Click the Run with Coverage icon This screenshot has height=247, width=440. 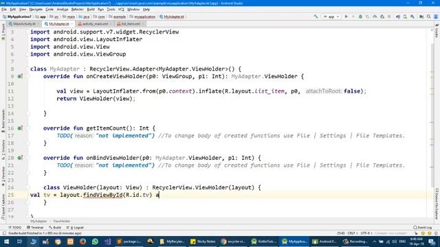pyautogui.click(x=367, y=16)
